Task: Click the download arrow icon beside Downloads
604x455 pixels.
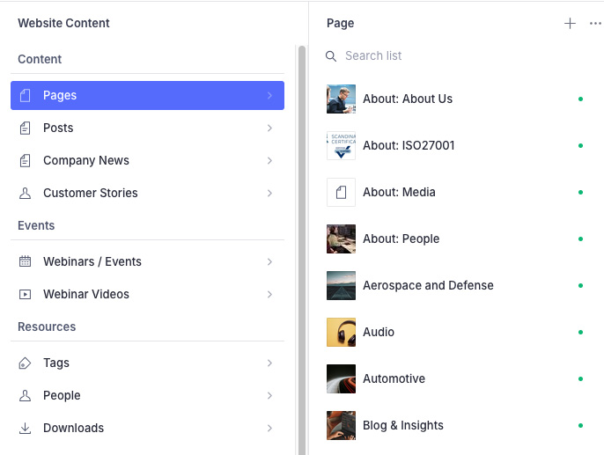Action: [26, 428]
